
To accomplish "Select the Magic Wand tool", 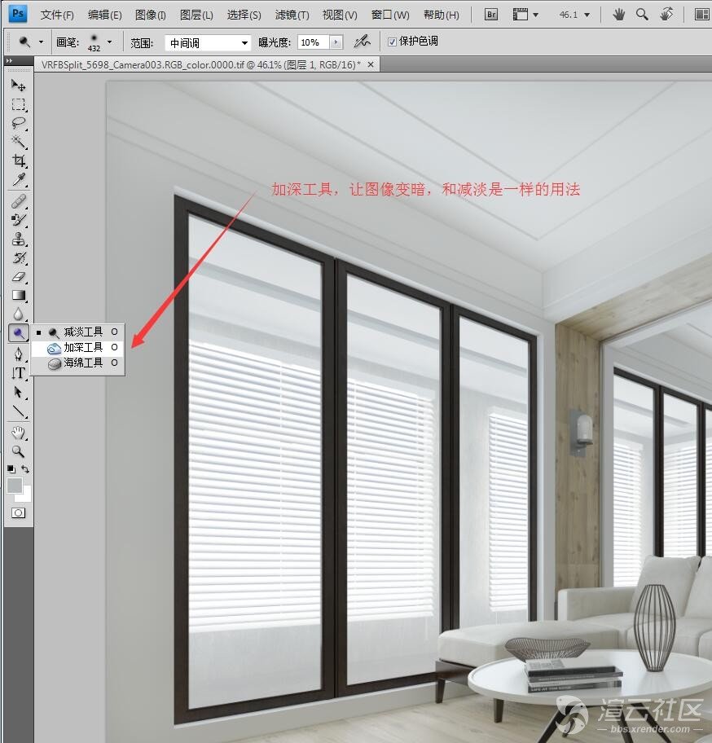I will pos(19,142).
